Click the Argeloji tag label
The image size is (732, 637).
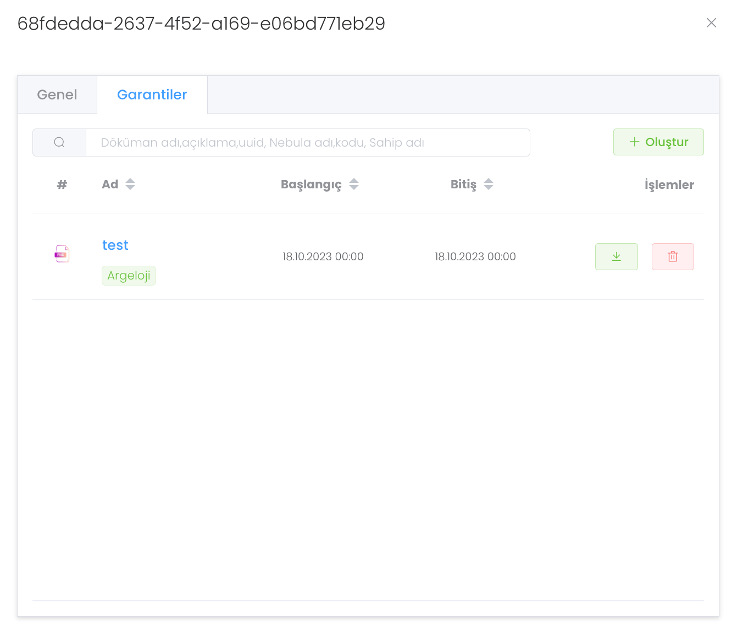129,276
